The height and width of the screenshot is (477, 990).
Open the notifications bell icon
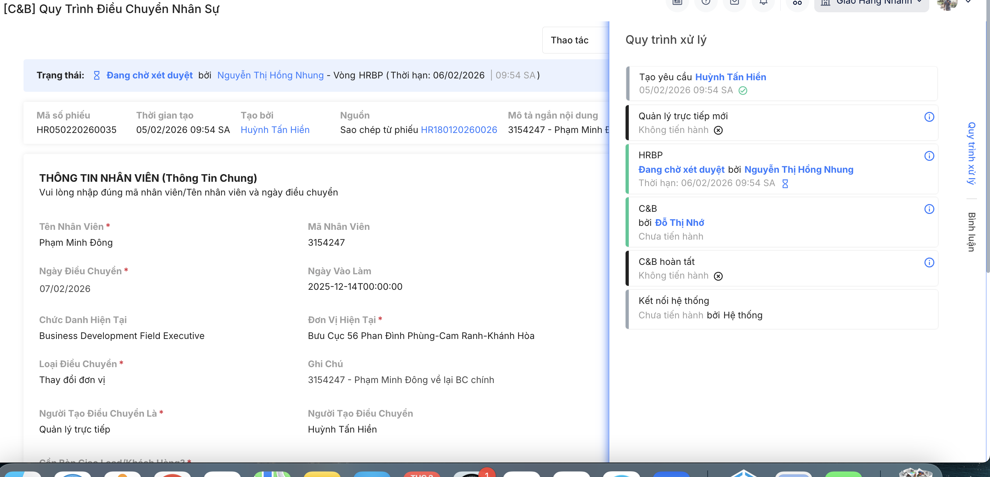(x=763, y=3)
